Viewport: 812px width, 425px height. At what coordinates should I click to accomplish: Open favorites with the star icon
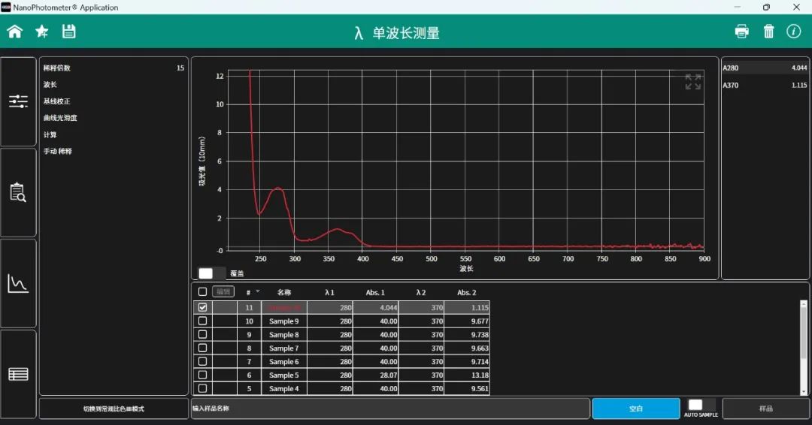point(42,32)
